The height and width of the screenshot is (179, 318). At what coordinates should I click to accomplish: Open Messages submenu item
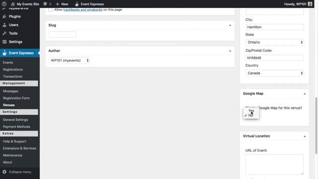10,91
